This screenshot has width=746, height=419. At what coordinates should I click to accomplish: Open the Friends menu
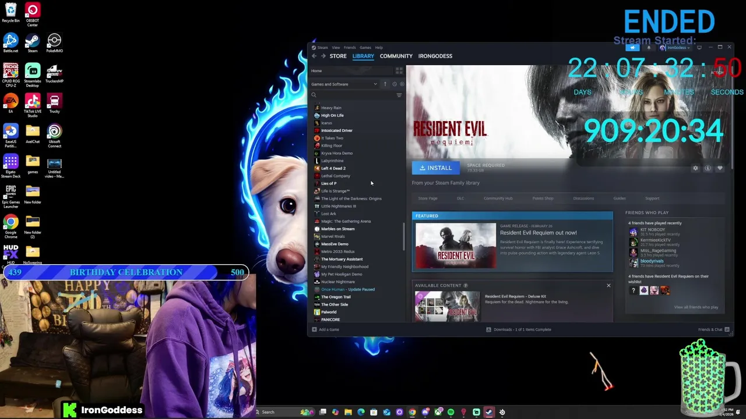coord(350,48)
